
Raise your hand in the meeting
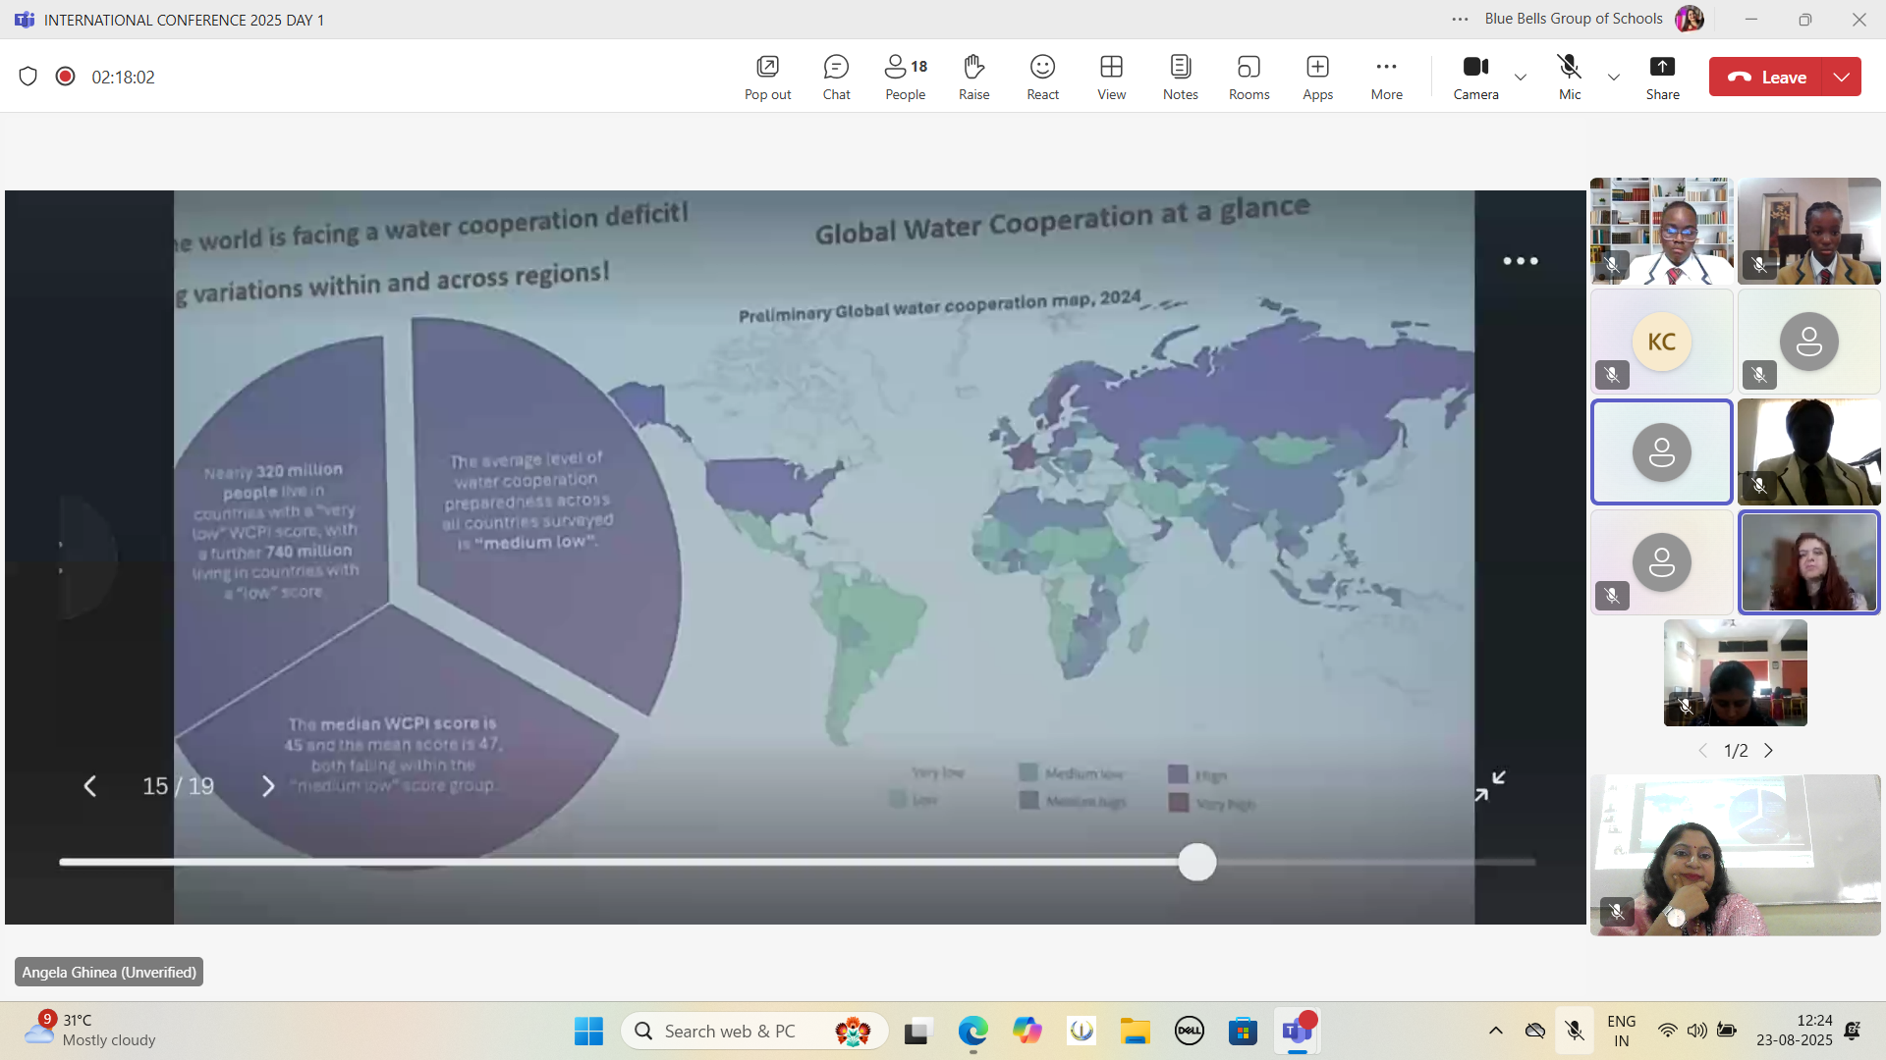click(x=973, y=77)
